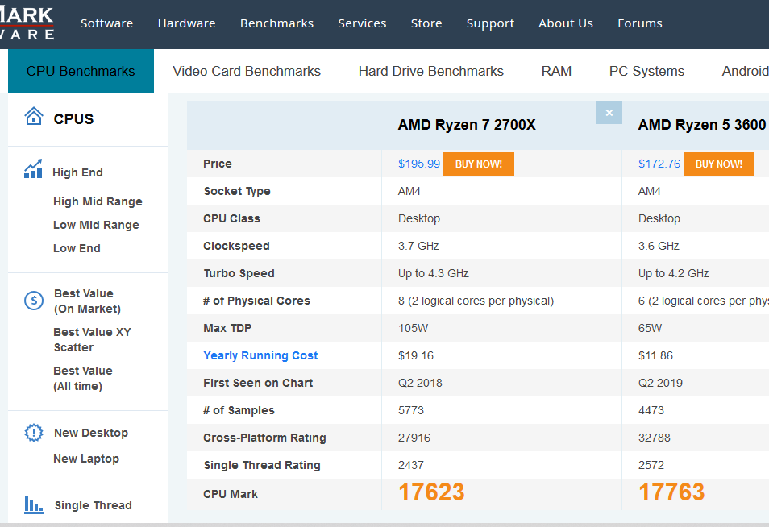Click the Q2 2018 first seen value

[x=420, y=383]
